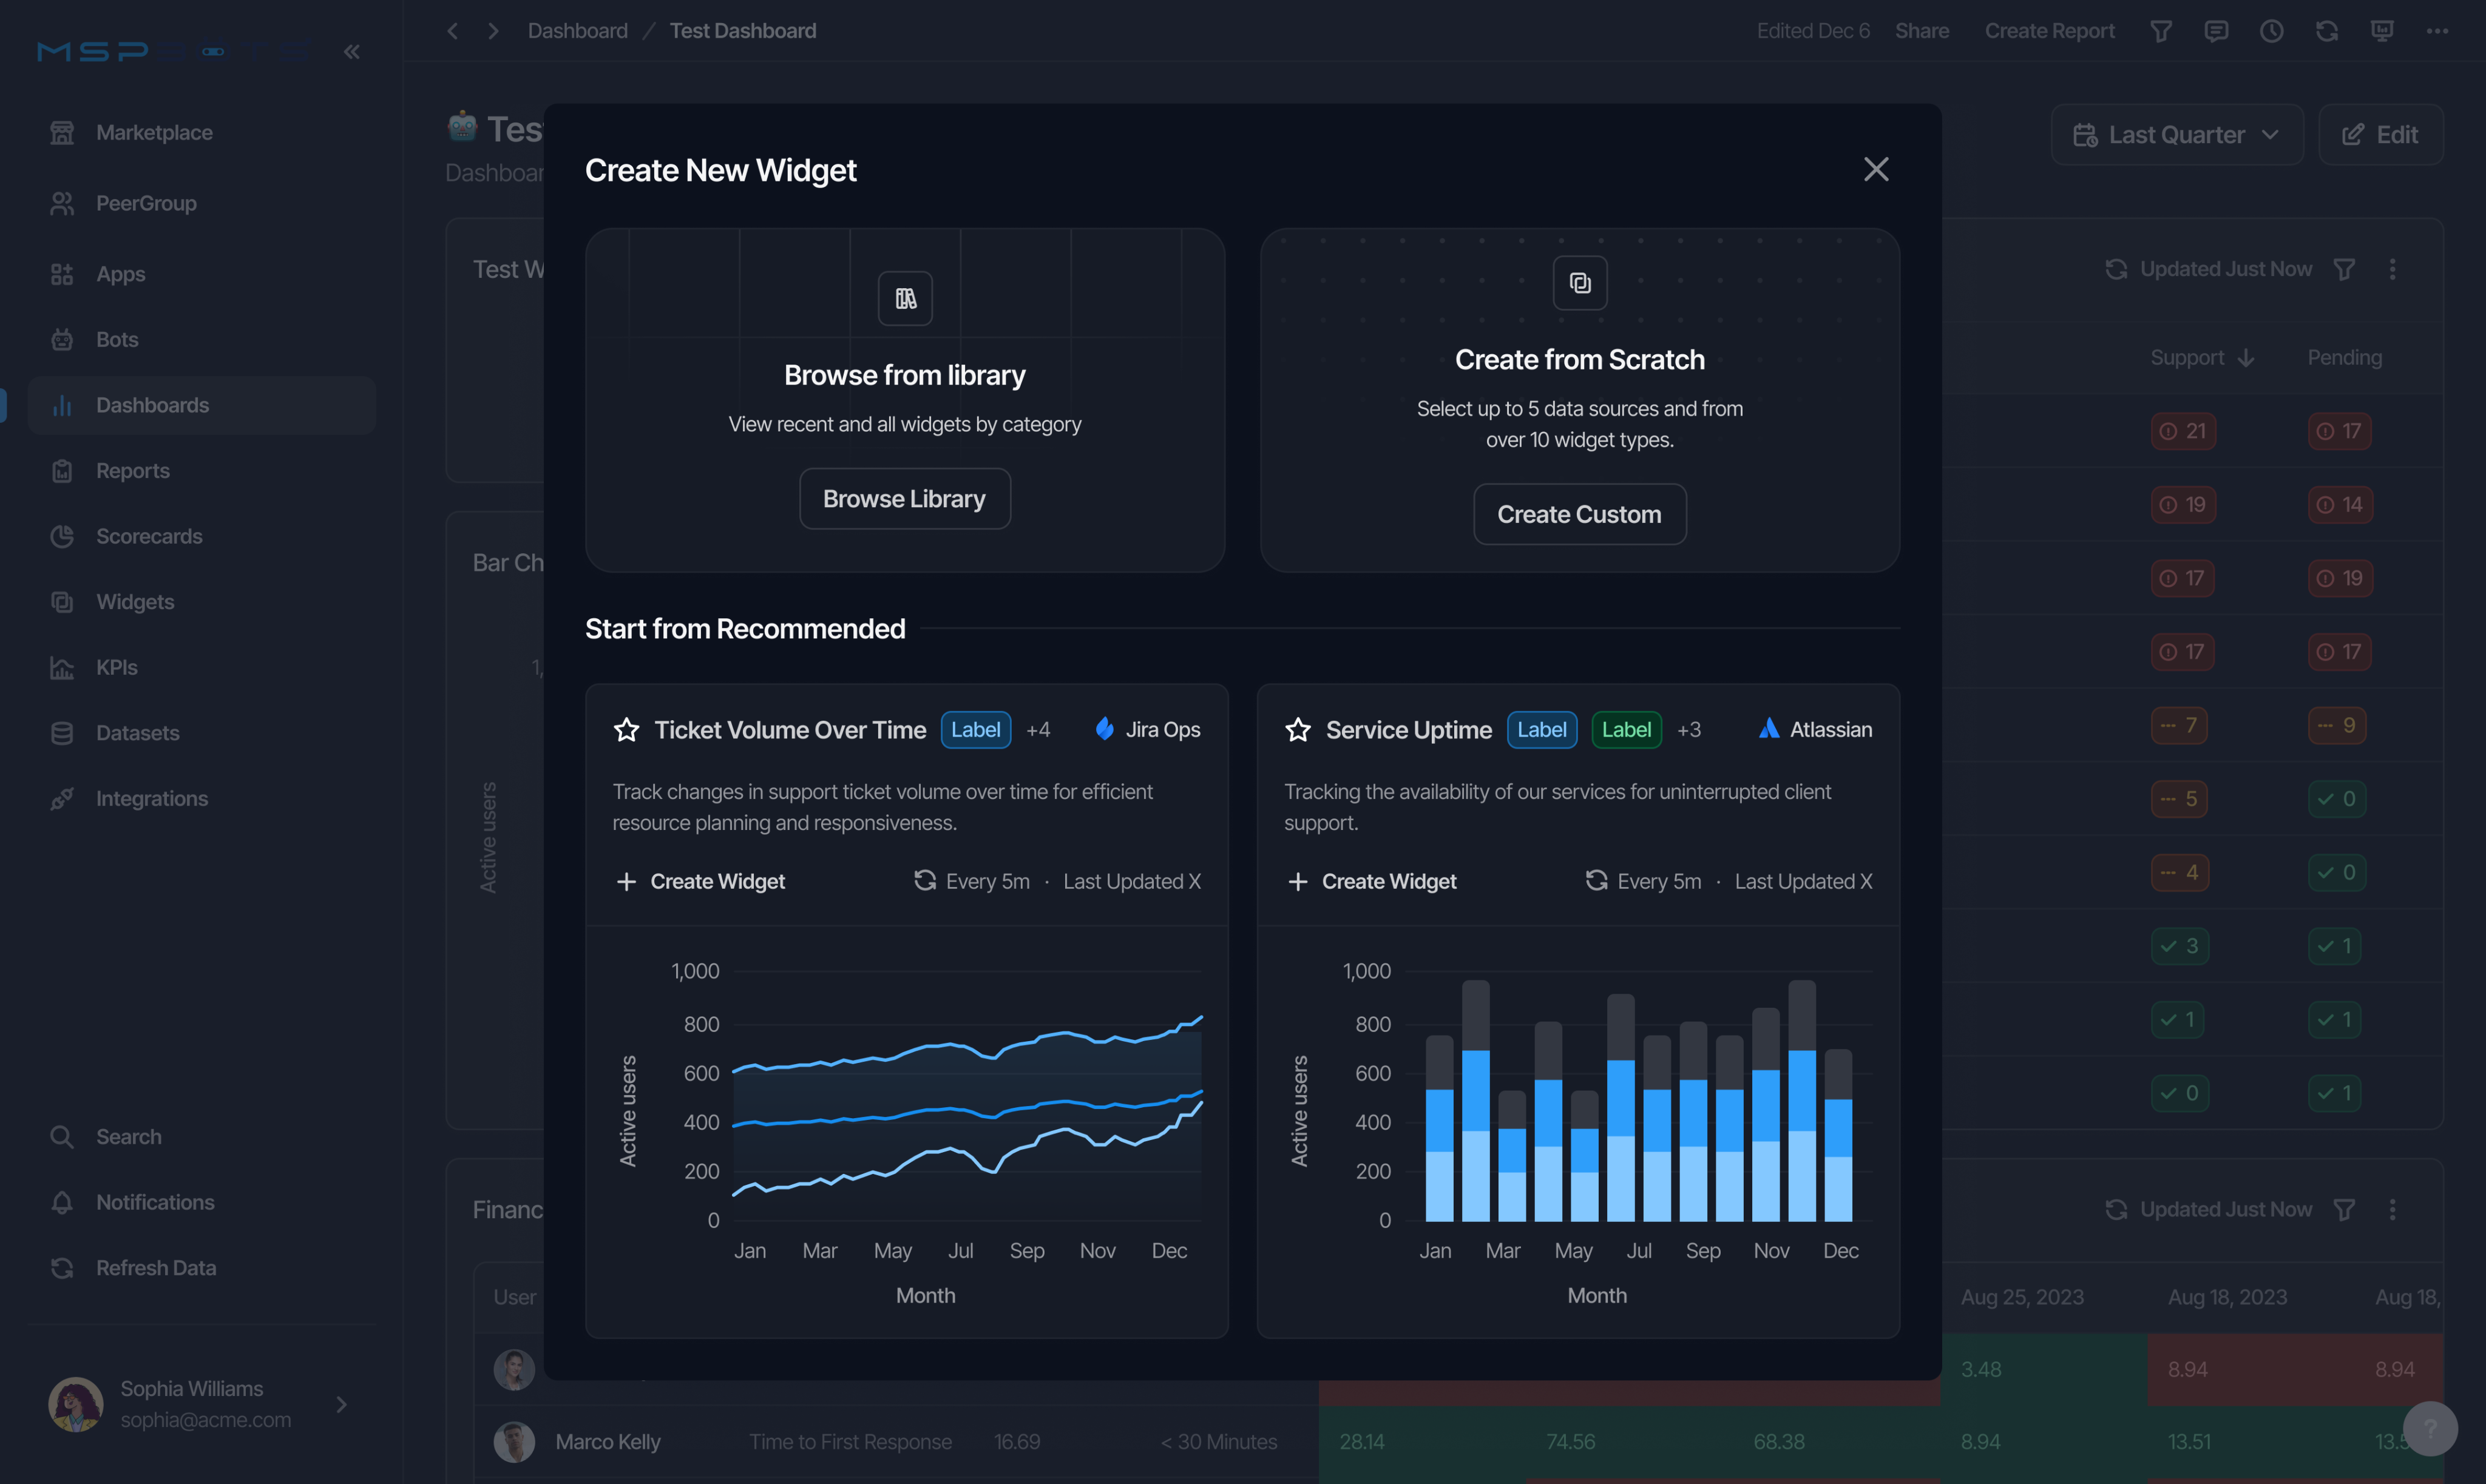This screenshot has height=1484, width=2486.
Task: Click the filter icon on the Financial widget
Action: pyautogui.click(x=2343, y=1209)
